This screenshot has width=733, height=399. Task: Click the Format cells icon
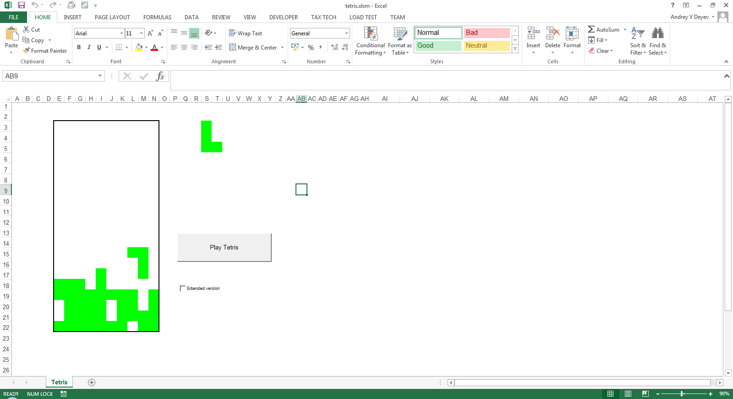click(572, 33)
